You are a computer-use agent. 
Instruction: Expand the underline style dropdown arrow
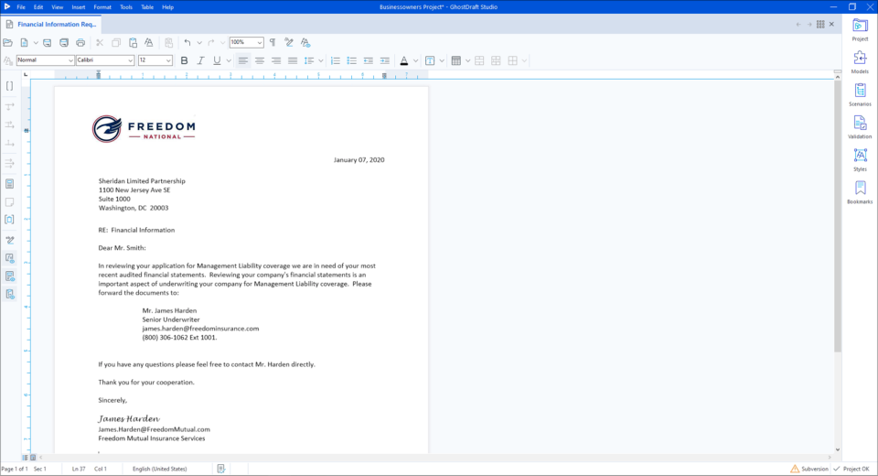coord(229,60)
